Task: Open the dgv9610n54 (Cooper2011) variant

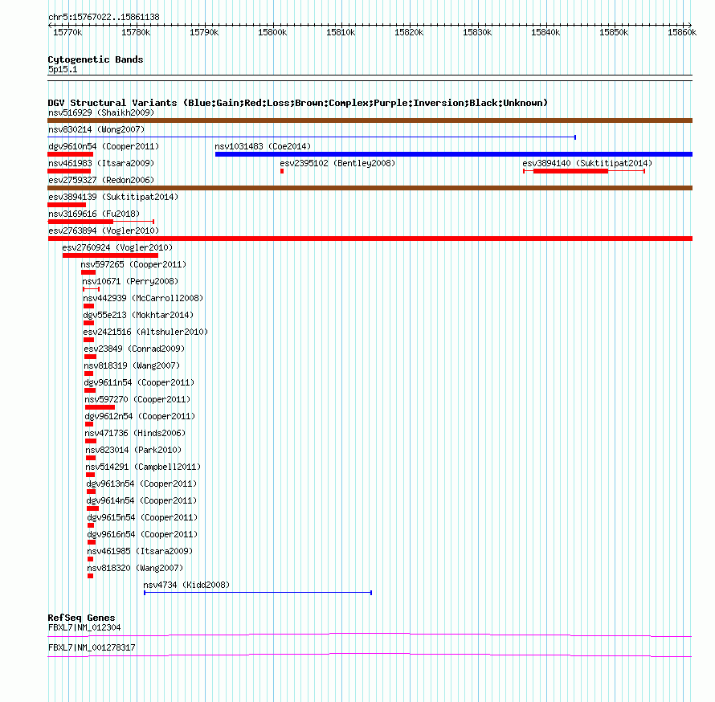Action: 104,146
